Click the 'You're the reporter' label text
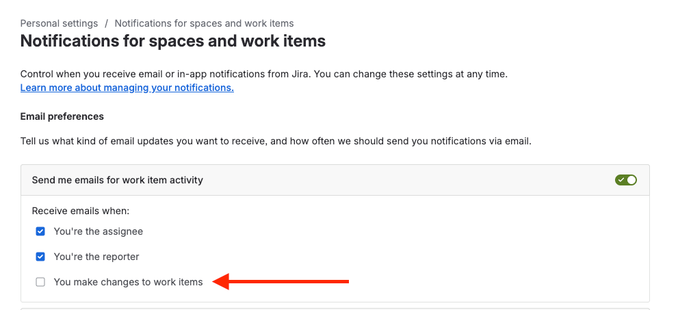The height and width of the screenshot is (310, 678). point(96,257)
